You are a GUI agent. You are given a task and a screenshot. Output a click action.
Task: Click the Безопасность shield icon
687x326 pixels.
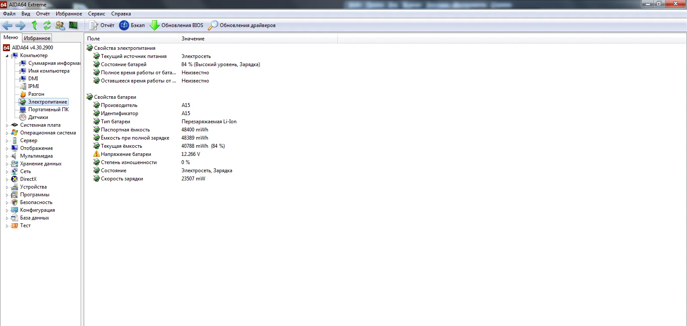(15, 202)
